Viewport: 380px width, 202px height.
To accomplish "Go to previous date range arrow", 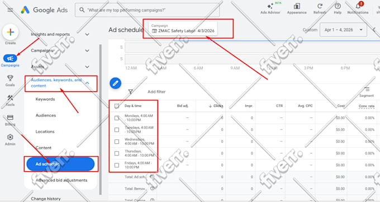I will 374,30.
